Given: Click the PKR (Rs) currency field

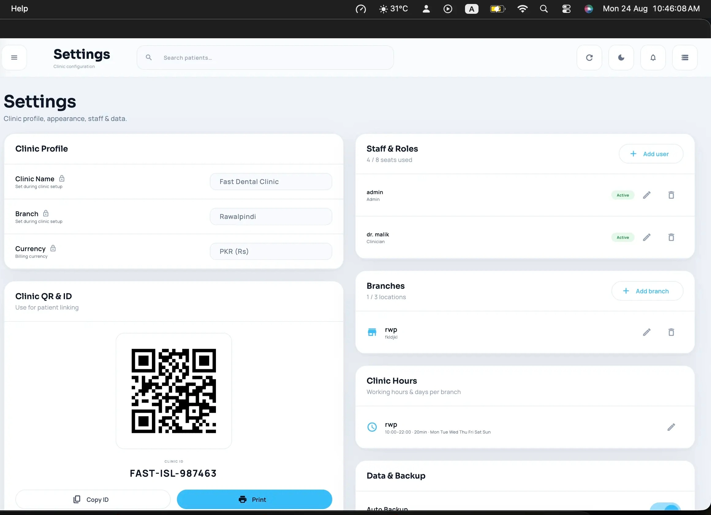Looking at the screenshot, I should click(271, 252).
